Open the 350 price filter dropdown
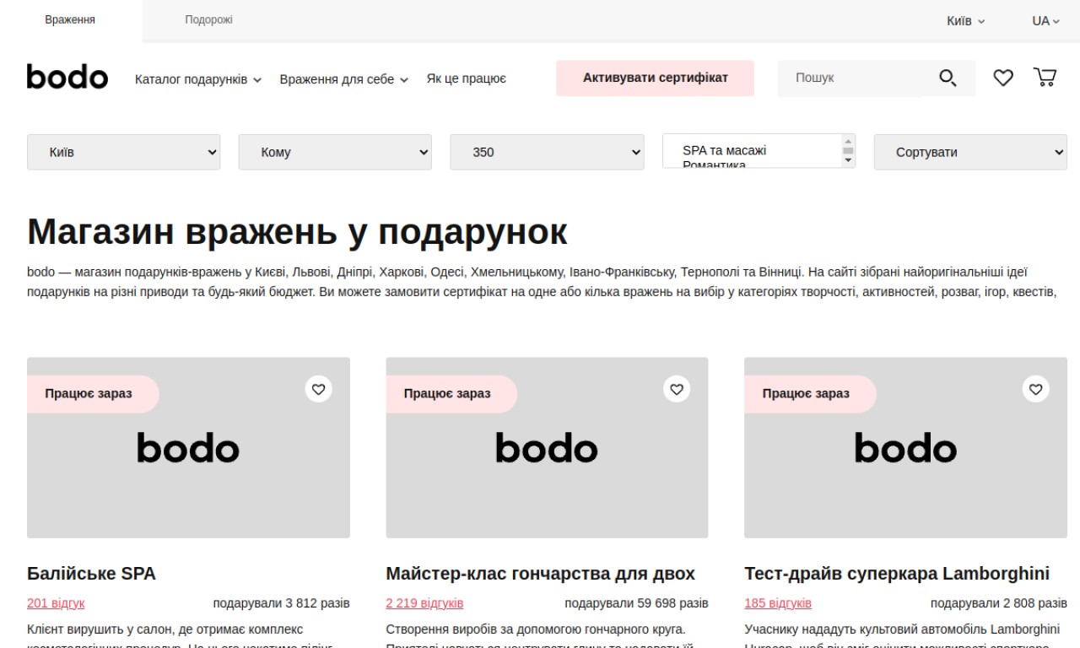 coord(547,152)
